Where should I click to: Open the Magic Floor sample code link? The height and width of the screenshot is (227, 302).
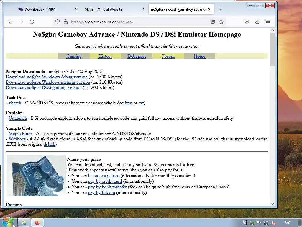coord(20,134)
